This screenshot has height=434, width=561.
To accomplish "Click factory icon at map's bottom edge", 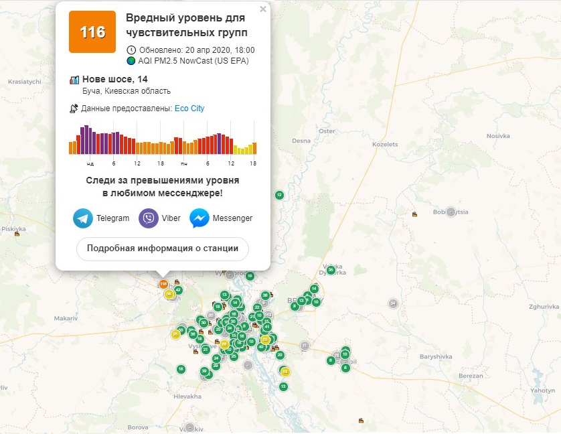I will pyautogui.click(x=362, y=421).
